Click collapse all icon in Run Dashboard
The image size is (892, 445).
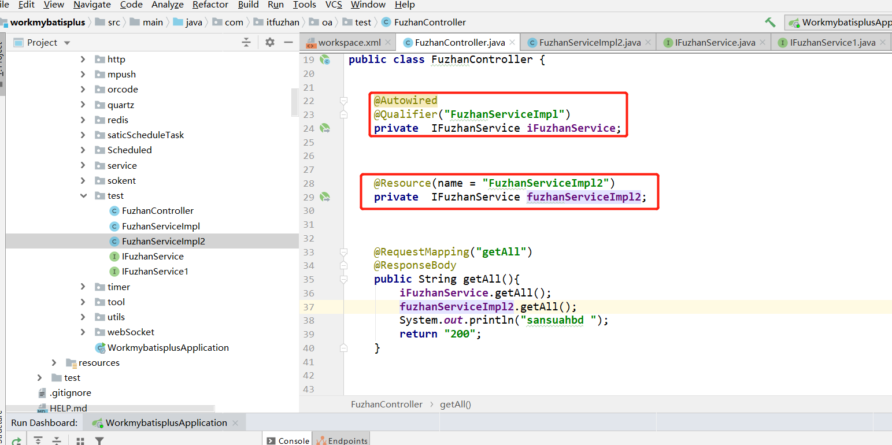57,441
